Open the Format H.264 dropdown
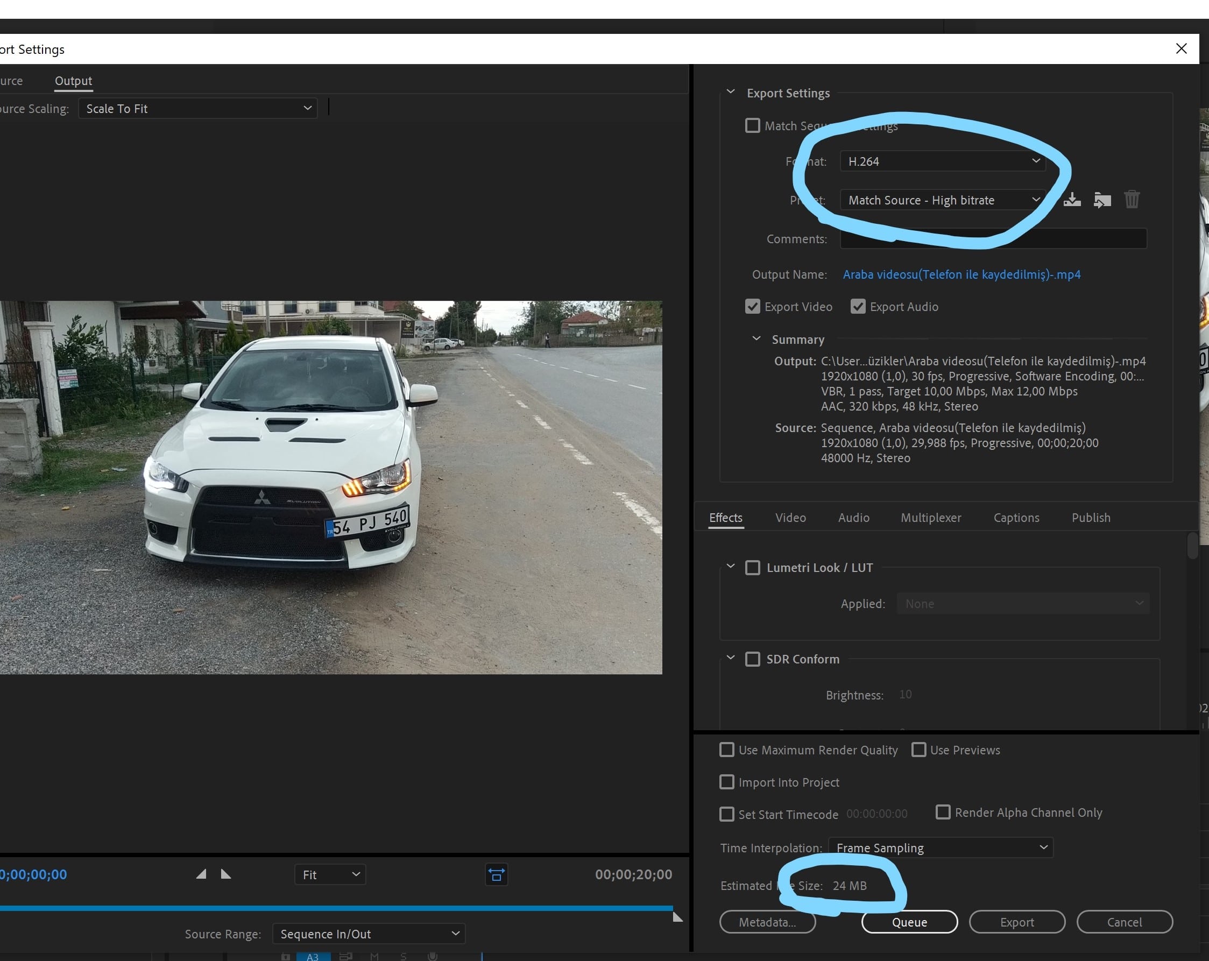1209x961 pixels. point(943,161)
